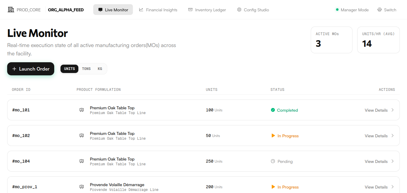The image size is (407, 193).
Task: Go to the Financial Insights tab
Action: [x=158, y=10]
